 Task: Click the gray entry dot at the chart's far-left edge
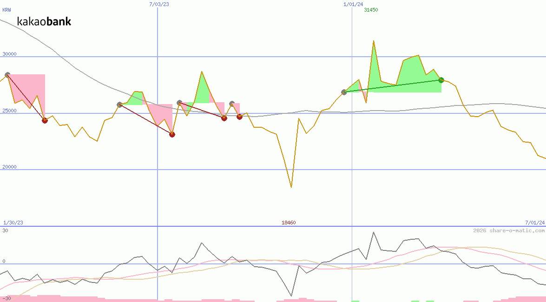coord(7,75)
